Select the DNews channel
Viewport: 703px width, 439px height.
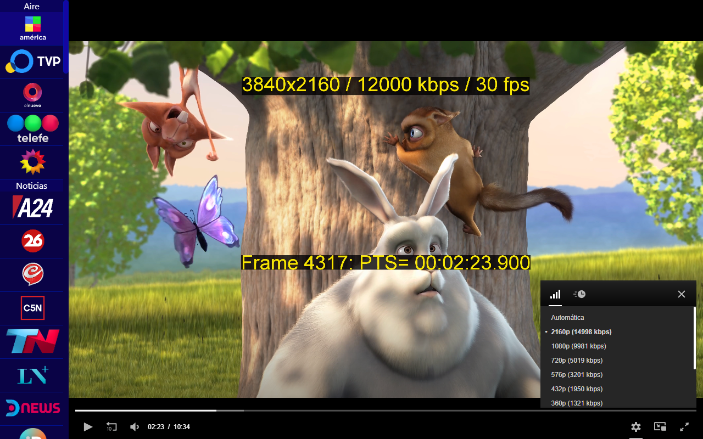pyautogui.click(x=32, y=408)
